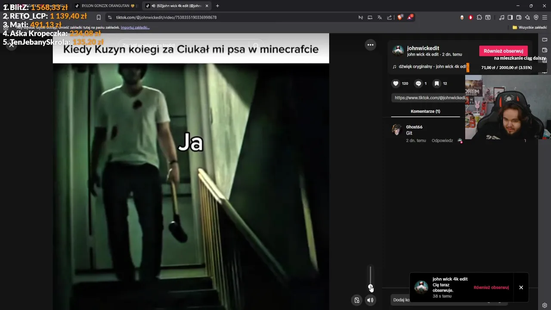The height and width of the screenshot is (310, 551).
Task: Click the screen cast icon in the address bar
Action: click(370, 17)
